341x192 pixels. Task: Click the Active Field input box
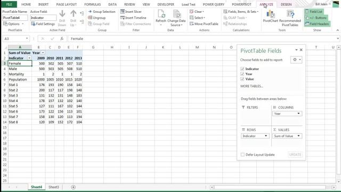pyautogui.click(x=43, y=18)
